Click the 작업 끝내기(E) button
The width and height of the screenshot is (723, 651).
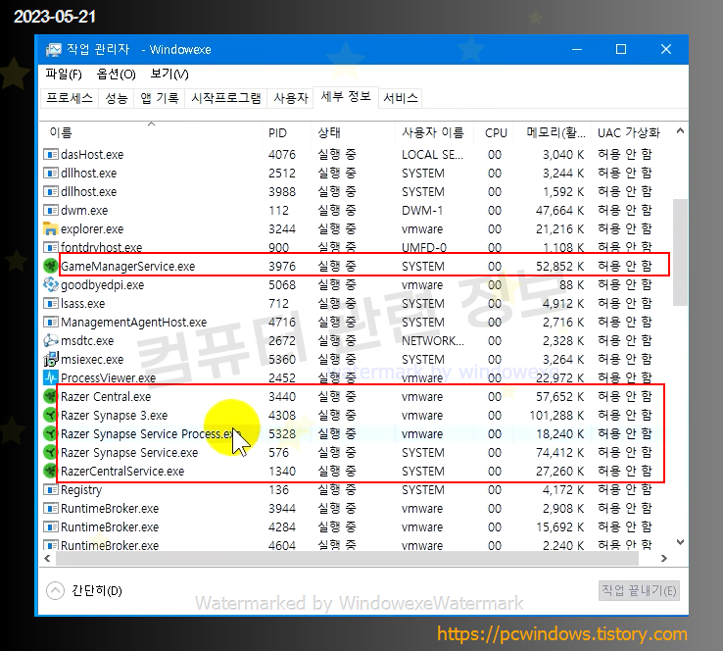[x=639, y=590]
